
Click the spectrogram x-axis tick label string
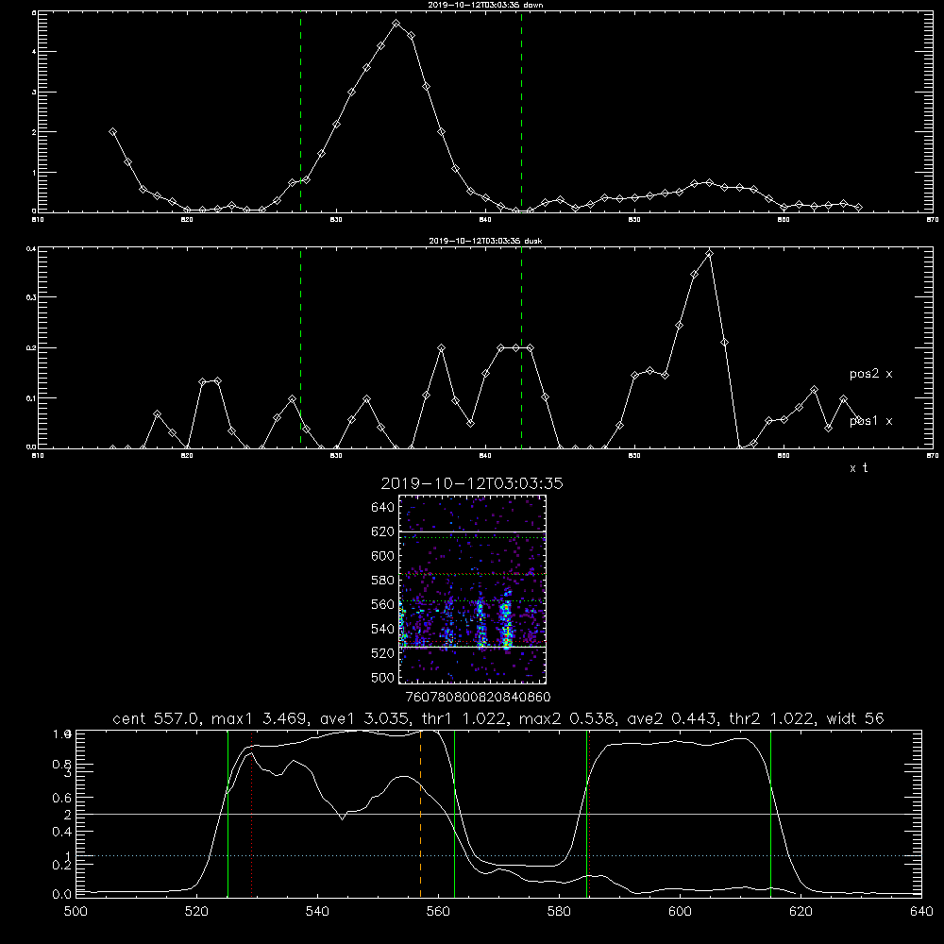478,698
